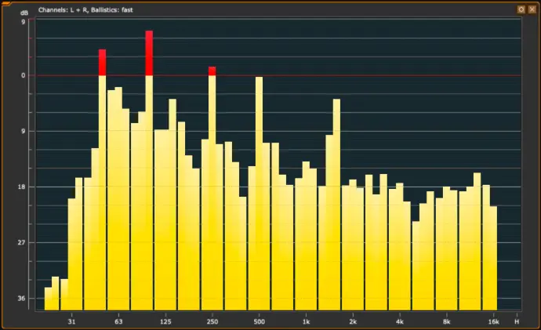Click the tallest red clipping peak near 100 Hz

click(149, 53)
